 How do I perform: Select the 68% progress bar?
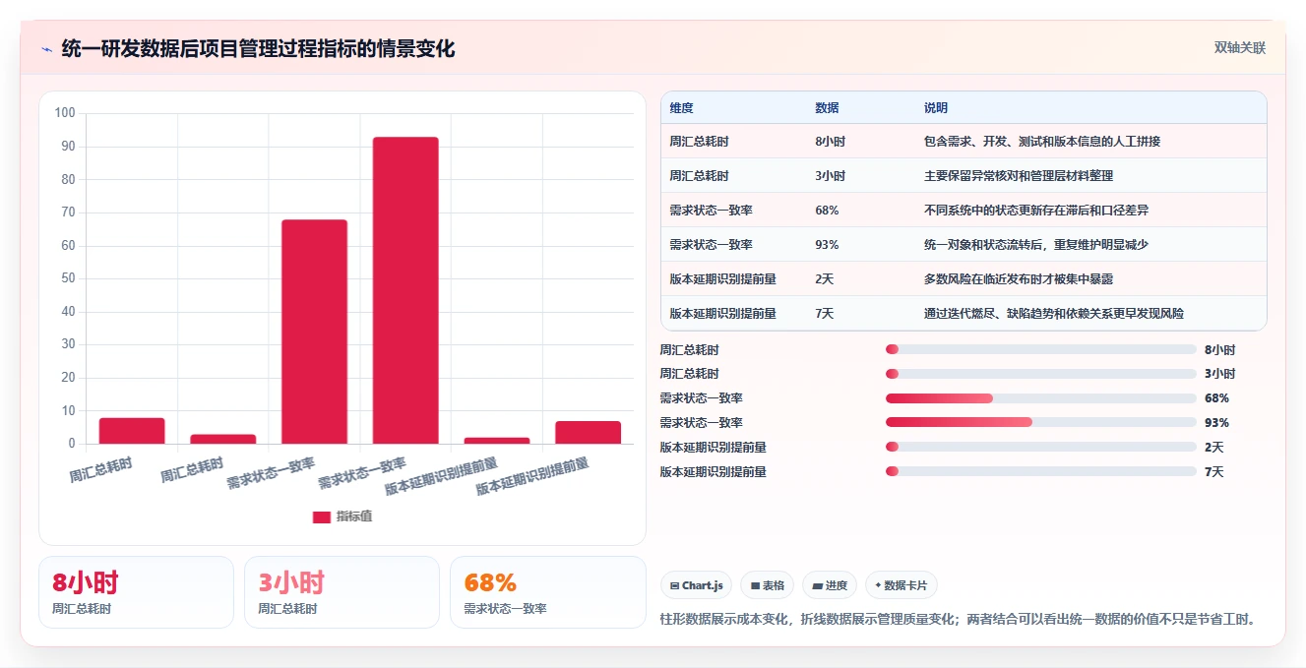pyautogui.click(x=1041, y=398)
